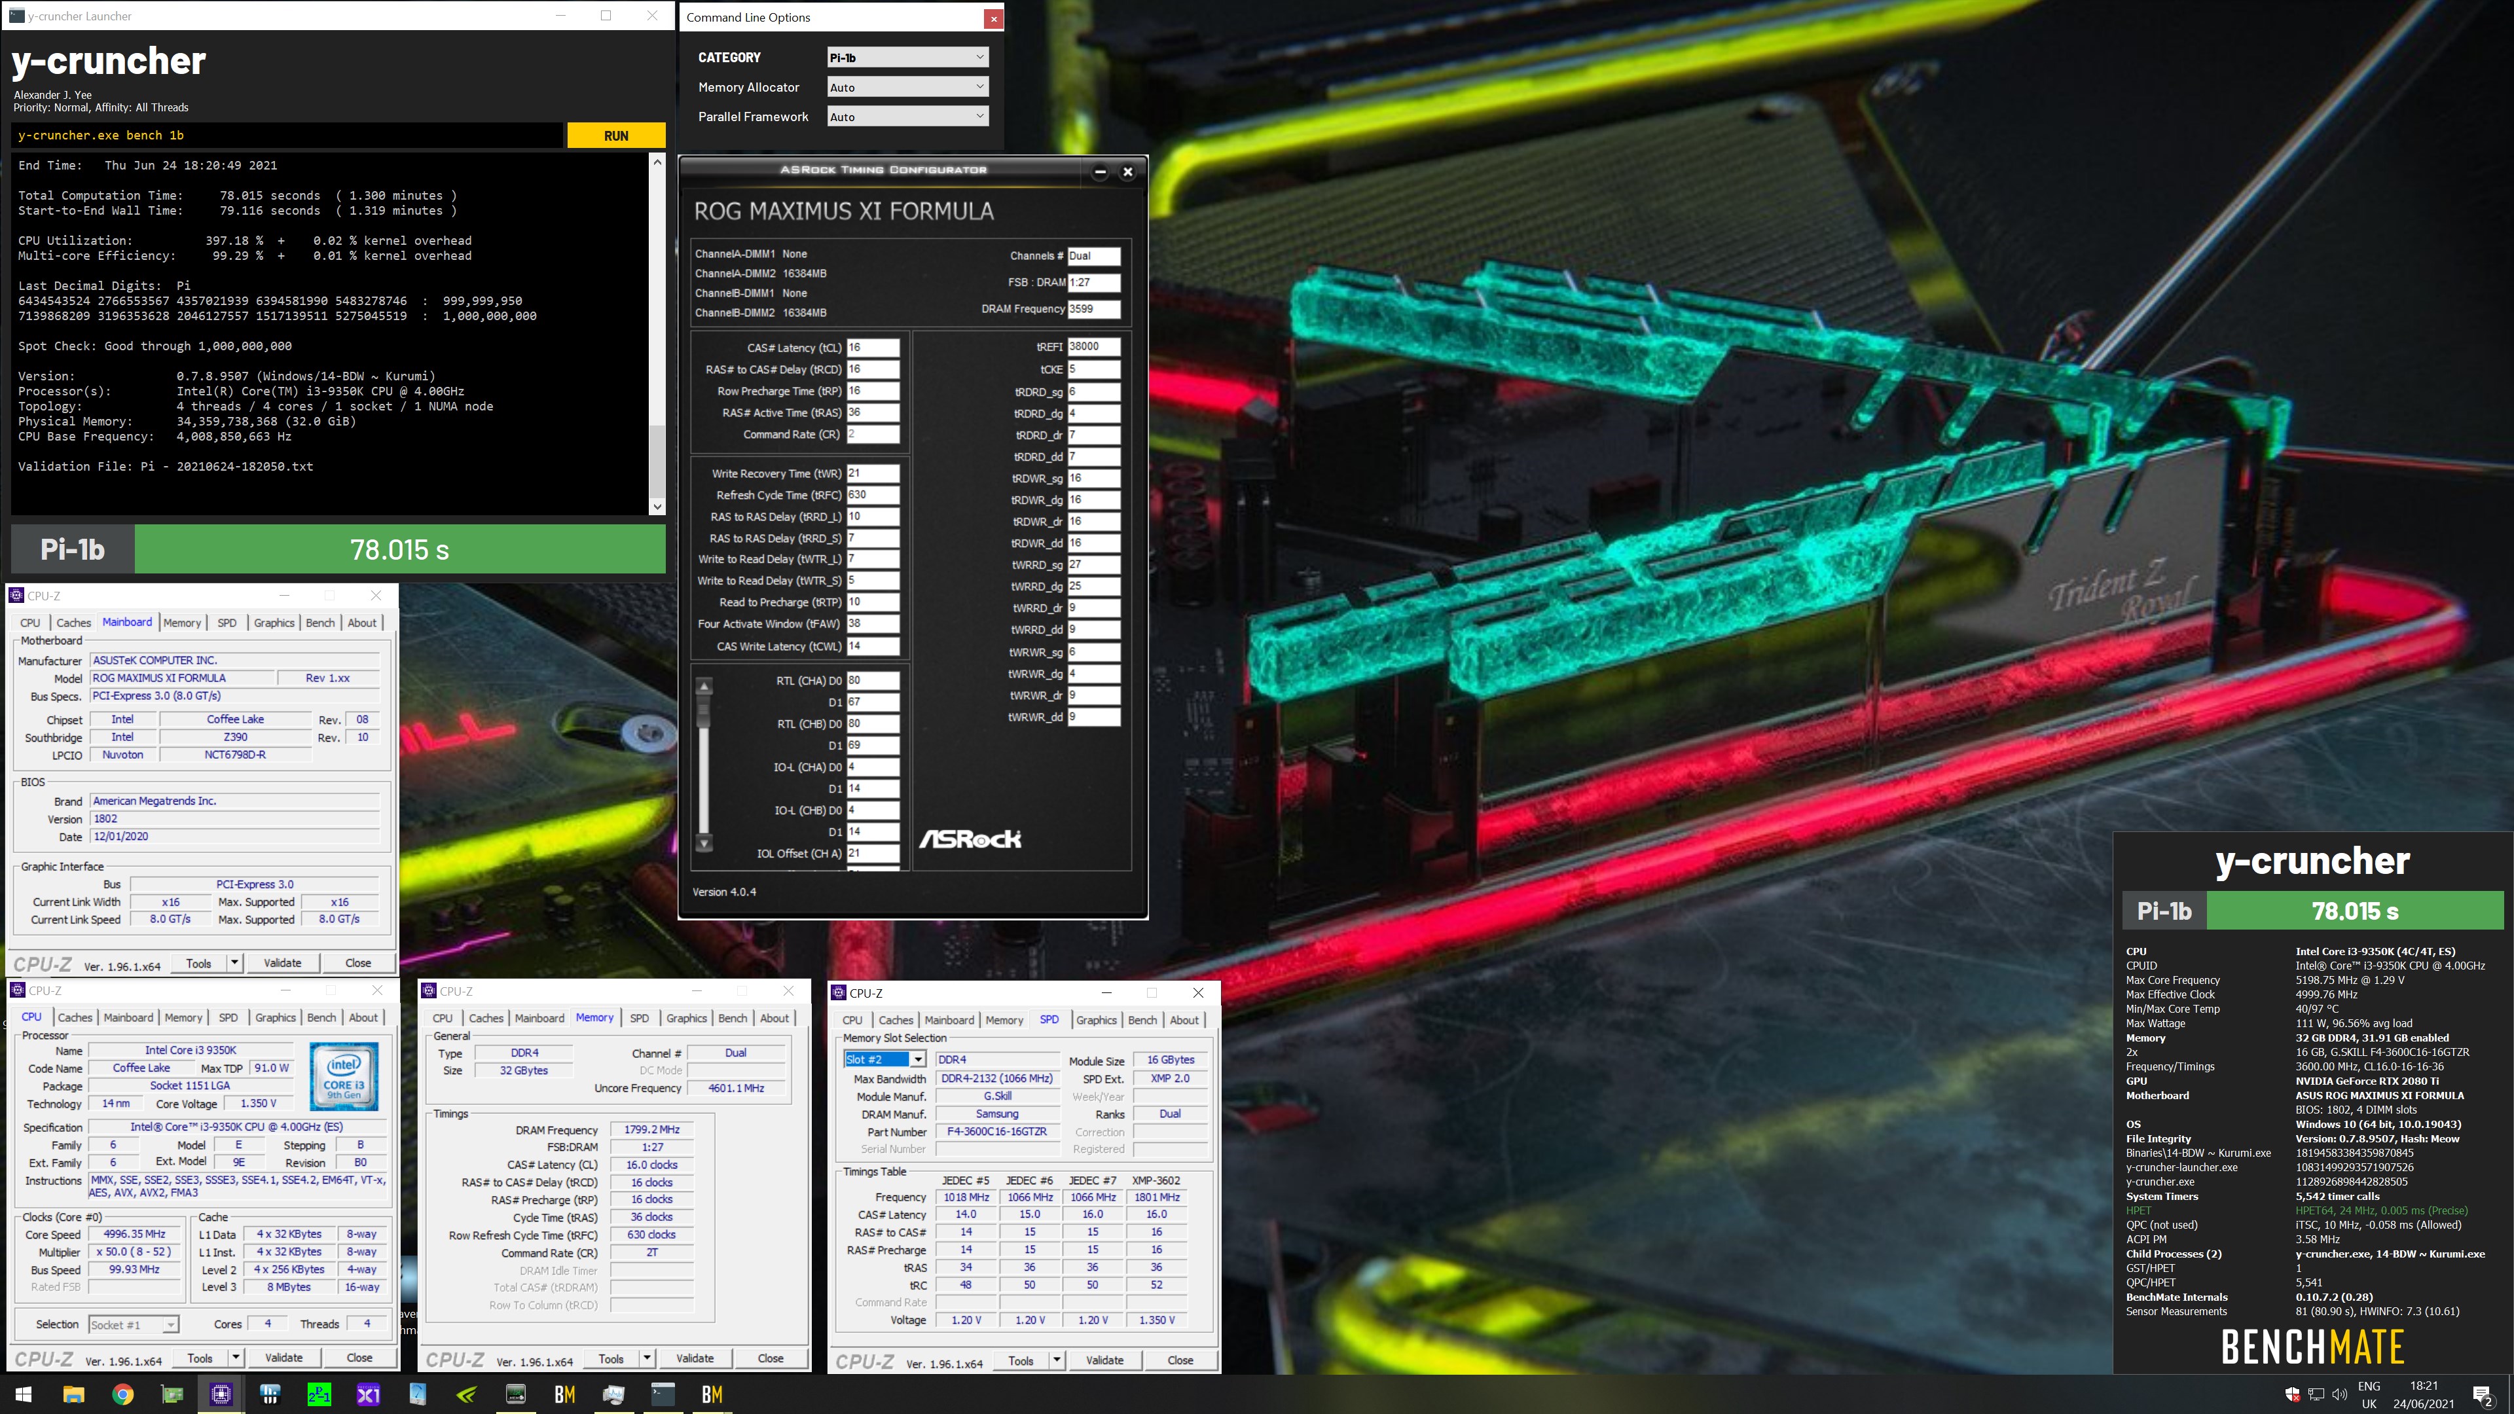The width and height of the screenshot is (2514, 1414).
Task: Expand Tools arrow in CPU-Z CPU window
Action: [x=235, y=1358]
